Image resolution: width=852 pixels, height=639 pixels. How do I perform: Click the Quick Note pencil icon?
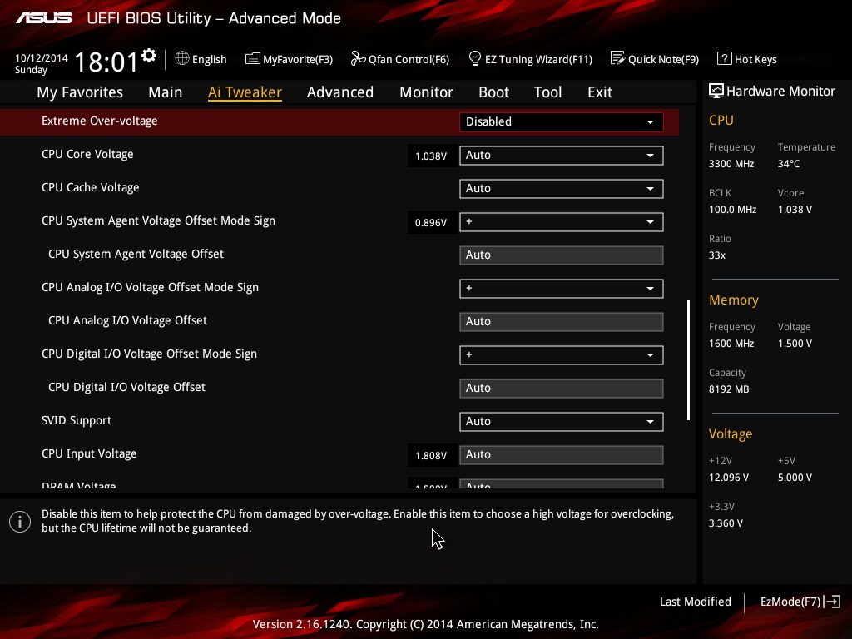point(618,58)
